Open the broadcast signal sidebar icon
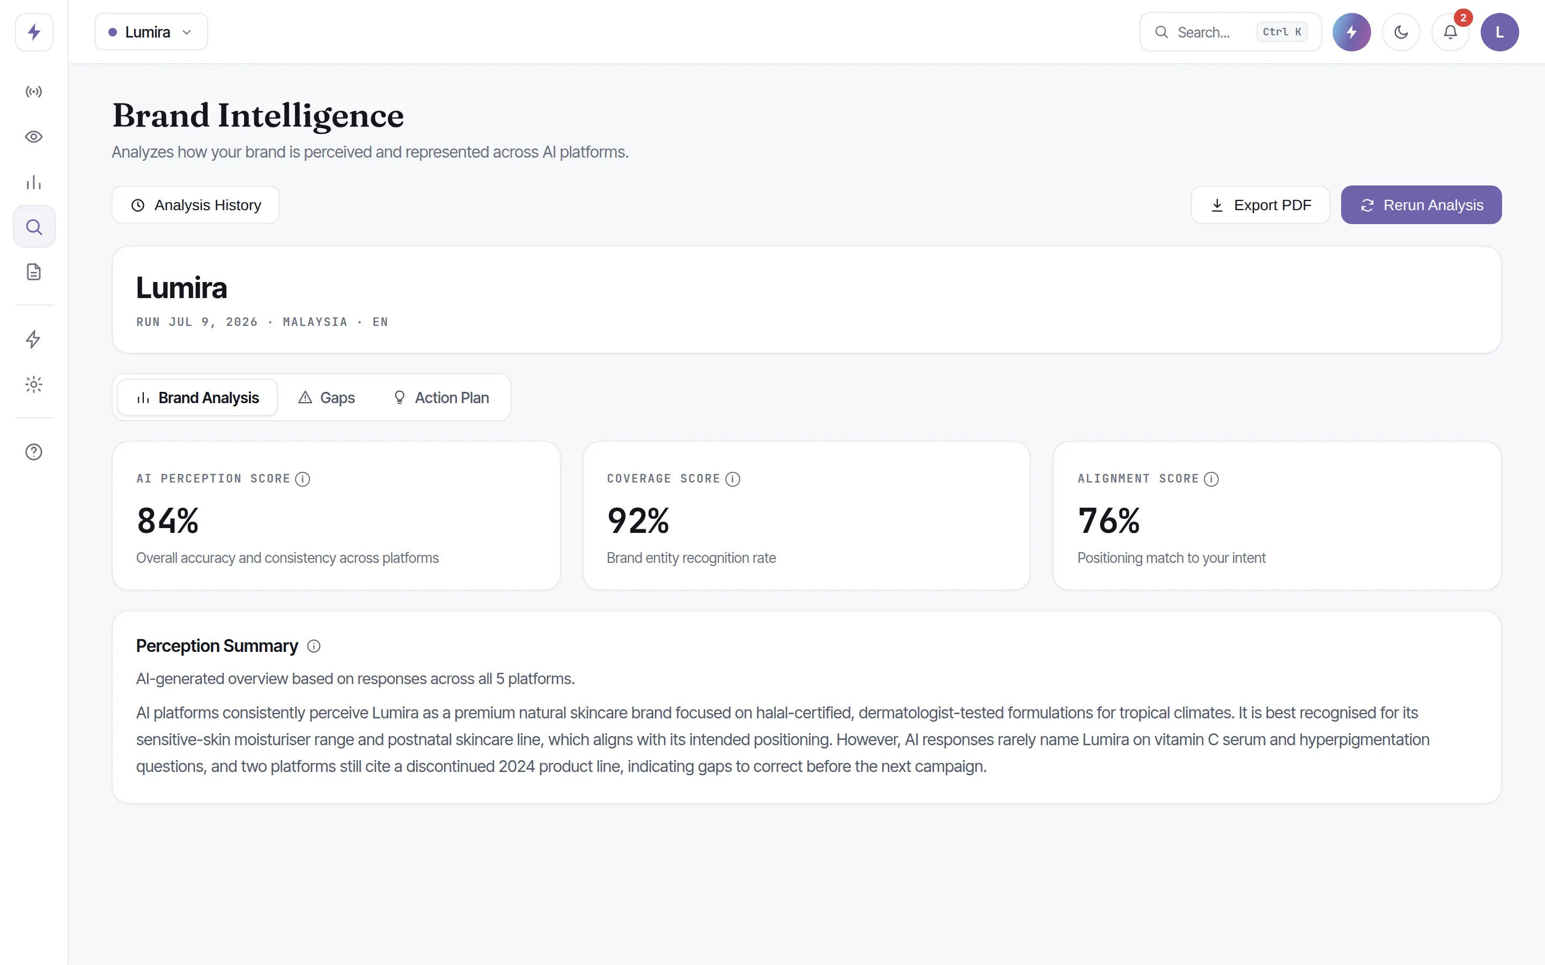 [34, 92]
